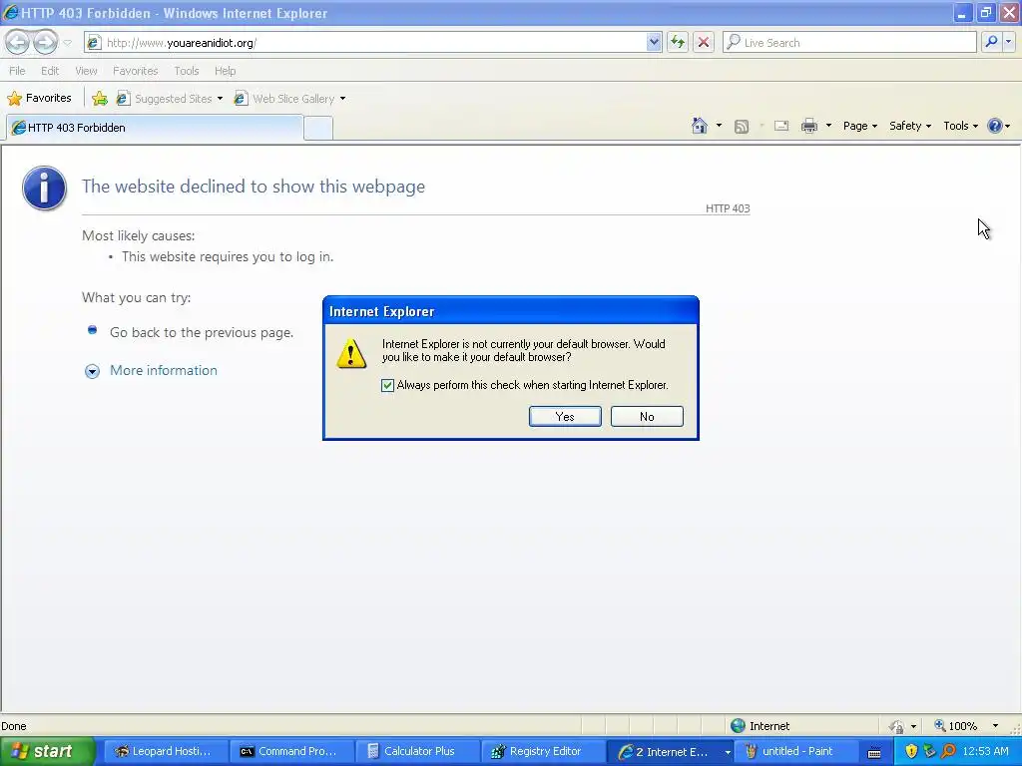Switch to Registry Editor taskbar button
The height and width of the screenshot is (766, 1022).
(x=542, y=751)
